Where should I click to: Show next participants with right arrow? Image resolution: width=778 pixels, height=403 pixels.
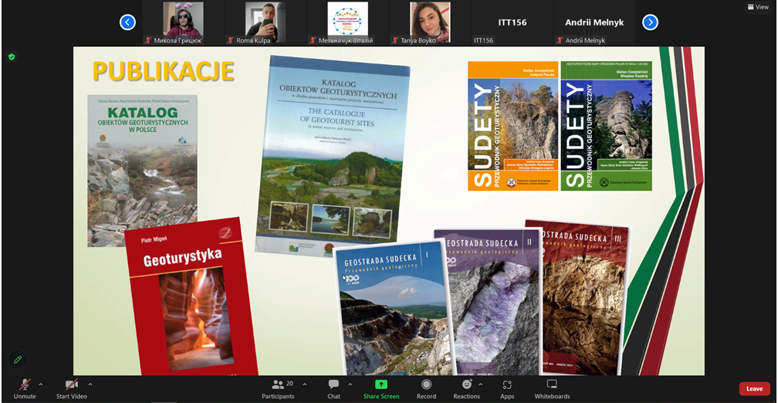pyautogui.click(x=651, y=22)
